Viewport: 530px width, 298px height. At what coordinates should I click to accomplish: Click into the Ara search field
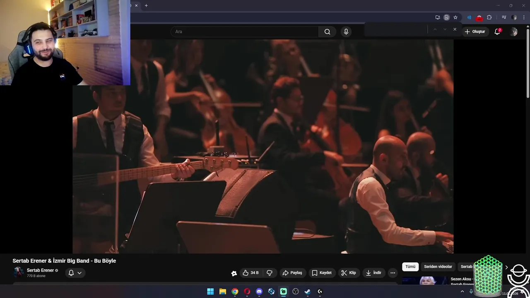pyautogui.click(x=244, y=31)
